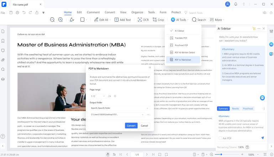Click Cancel in PDF to Markdown dialog
This screenshot has height=157, width=274.
click(x=144, y=126)
